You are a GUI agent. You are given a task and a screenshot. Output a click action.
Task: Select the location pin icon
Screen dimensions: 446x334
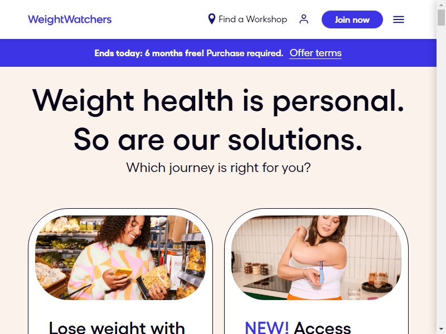pyautogui.click(x=212, y=19)
